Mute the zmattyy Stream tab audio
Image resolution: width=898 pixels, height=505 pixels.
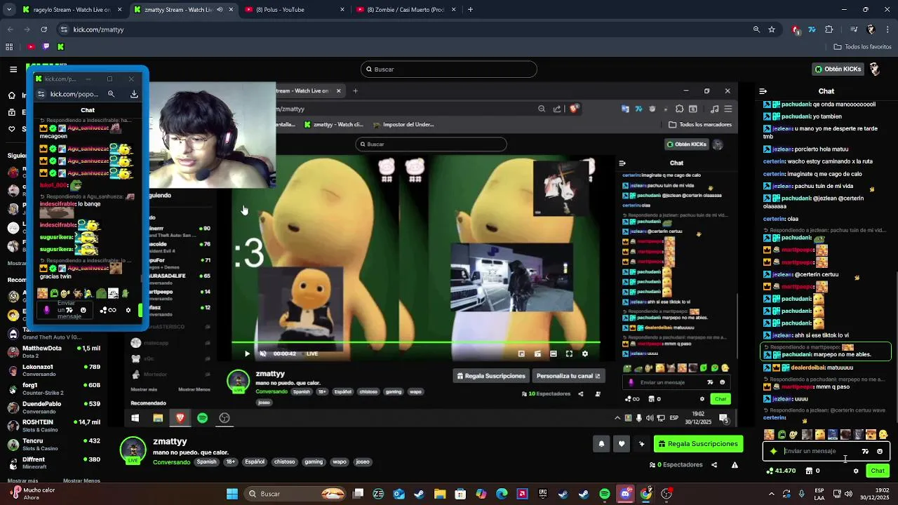click(x=220, y=10)
